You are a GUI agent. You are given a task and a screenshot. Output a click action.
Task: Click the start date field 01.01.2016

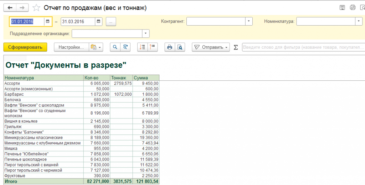point(27,22)
